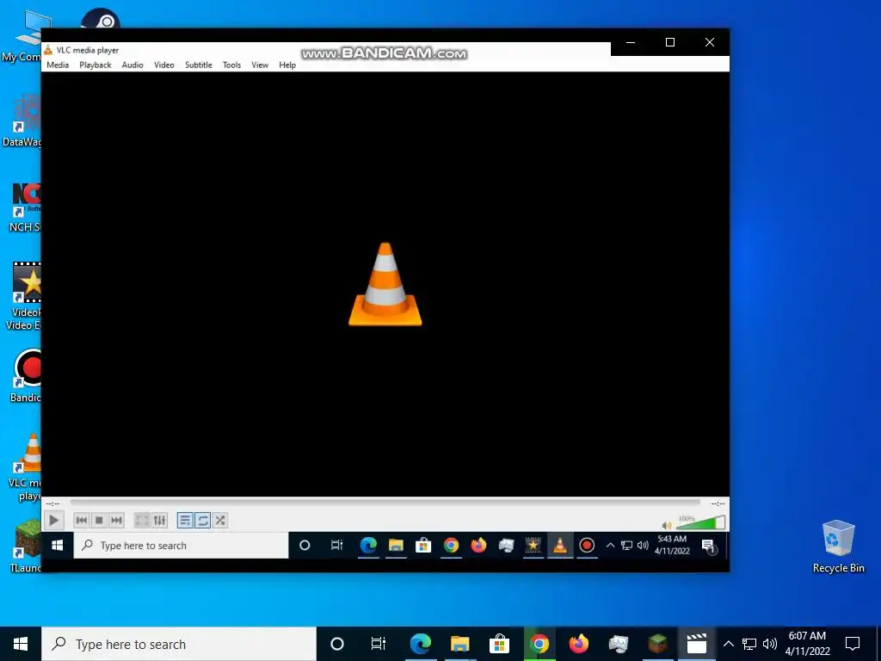881x661 pixels.
Task: Switch to Chrome on bottom taskbar
Action: click(539, 644)
